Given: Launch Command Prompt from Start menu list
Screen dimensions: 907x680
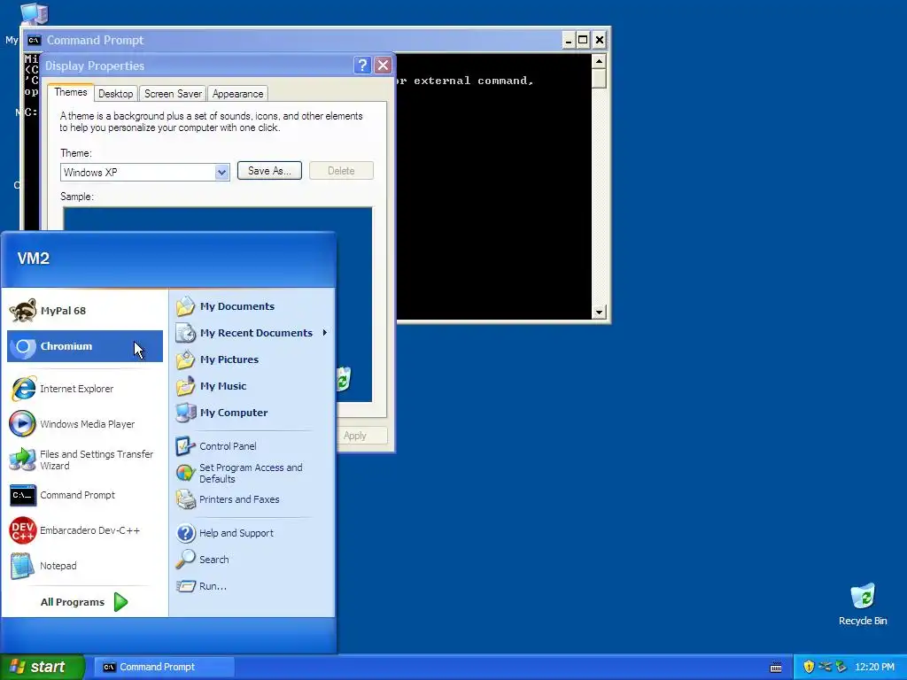Looking at the screenshot, I should click(x=84, y=495).
